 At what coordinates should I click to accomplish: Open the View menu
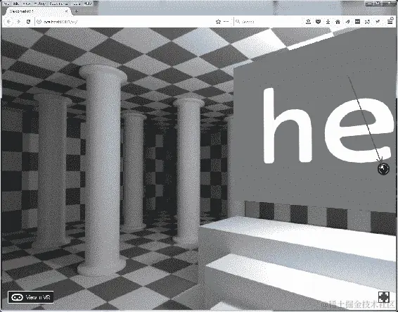tap(27, 4)
